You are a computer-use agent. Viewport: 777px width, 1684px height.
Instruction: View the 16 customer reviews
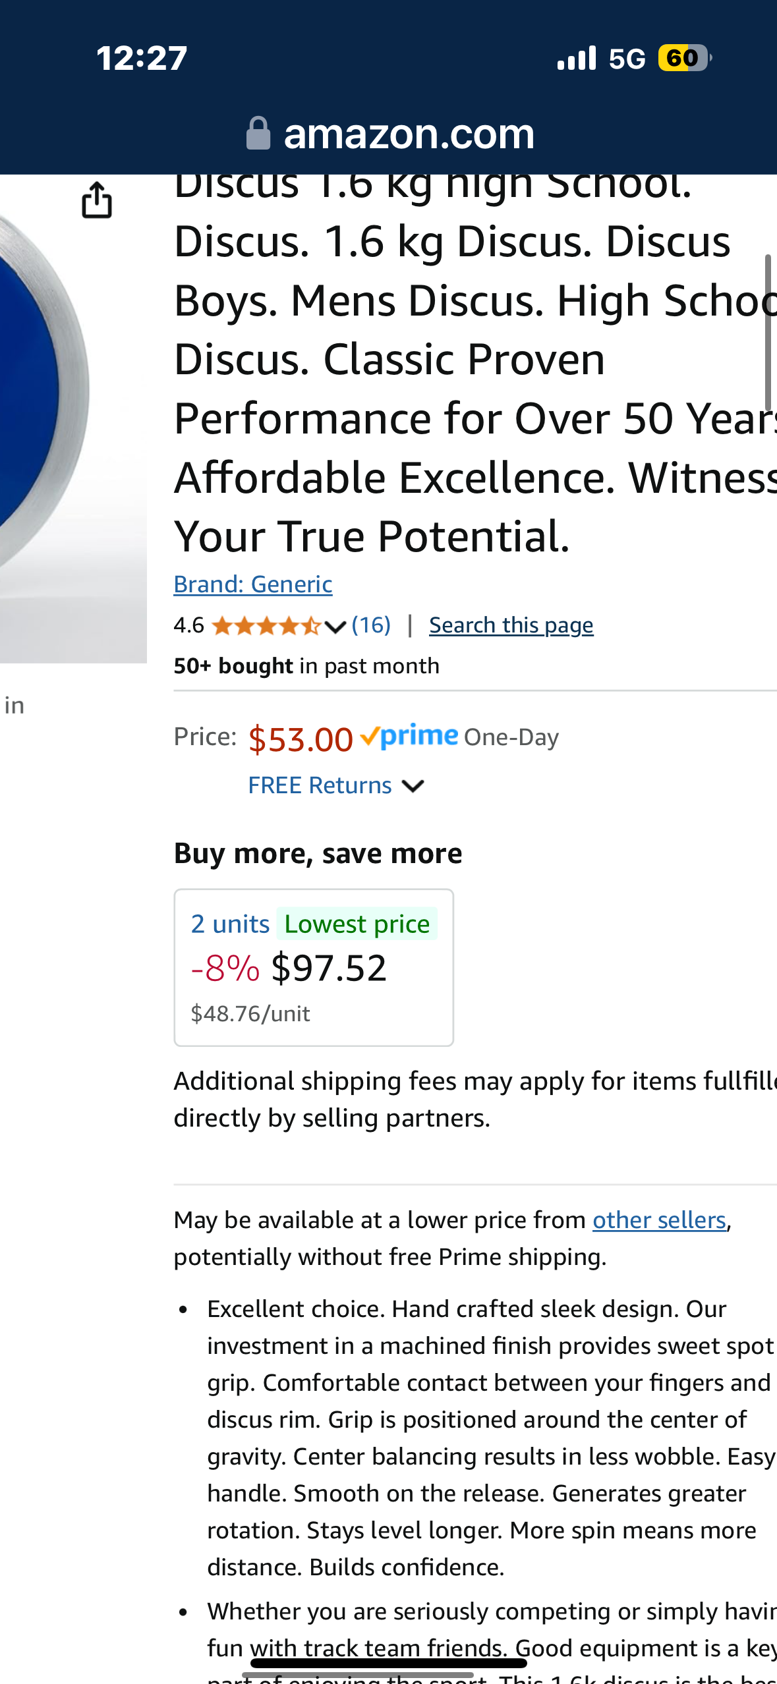[371, 625]
